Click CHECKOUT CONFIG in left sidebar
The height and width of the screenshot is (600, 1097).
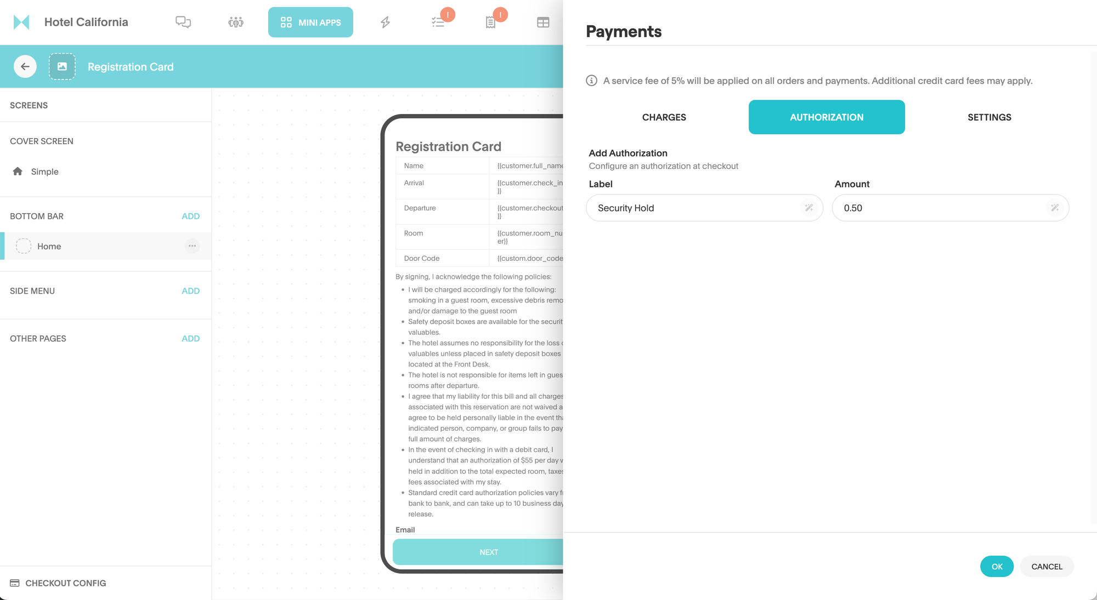(x=65, y=583)
